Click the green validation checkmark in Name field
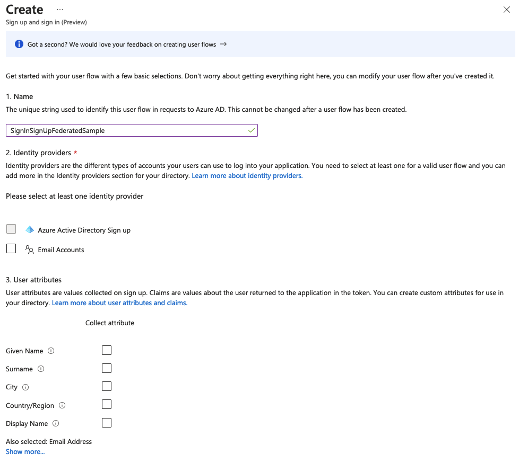 [251, 130]
